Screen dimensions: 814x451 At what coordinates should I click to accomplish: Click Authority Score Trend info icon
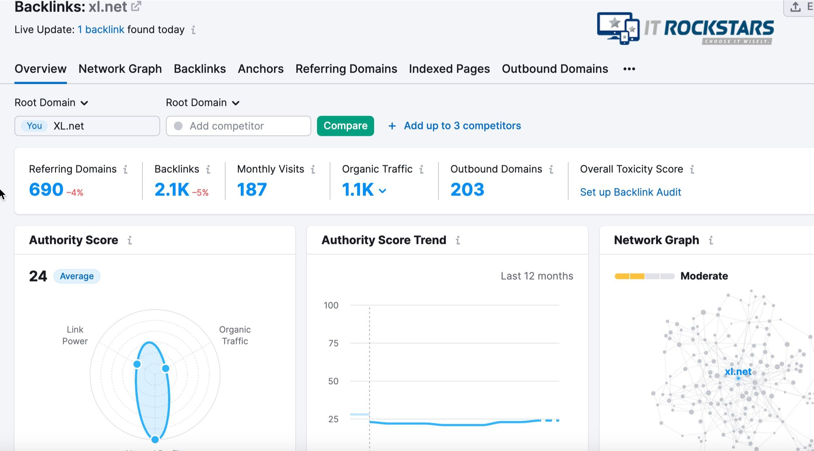(x=458, y=240)
